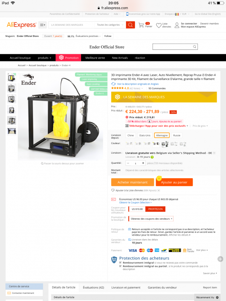Viewport: 226px width, 301px height.
Task: Click the grey floating plus button
Action: pos(220,259)
